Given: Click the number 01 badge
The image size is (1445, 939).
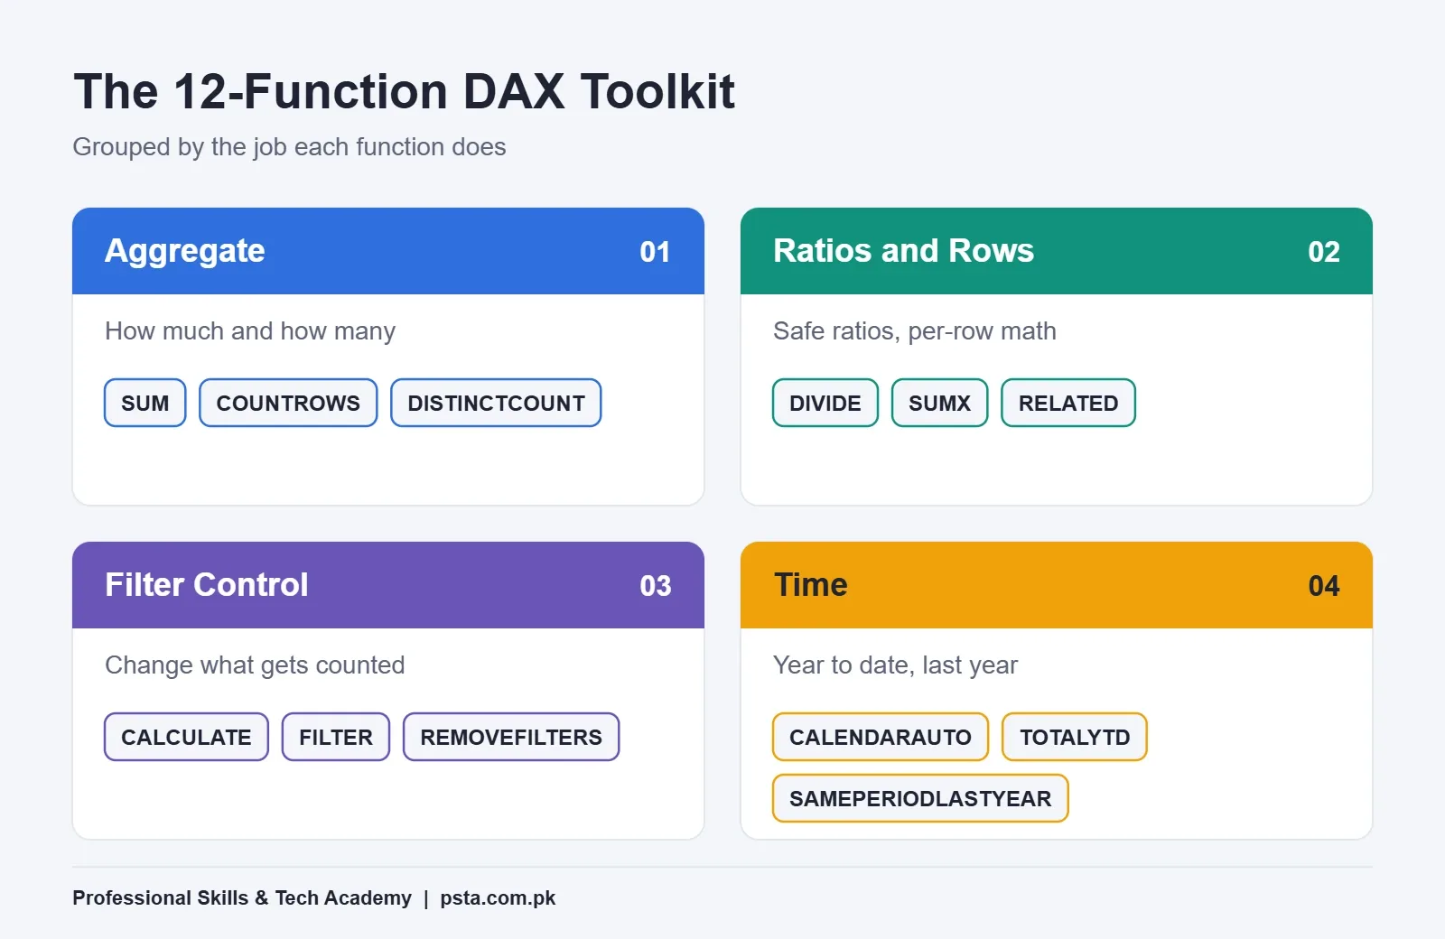Looking at the screenshot, I should pyautogui.click(x=655, y=252).
